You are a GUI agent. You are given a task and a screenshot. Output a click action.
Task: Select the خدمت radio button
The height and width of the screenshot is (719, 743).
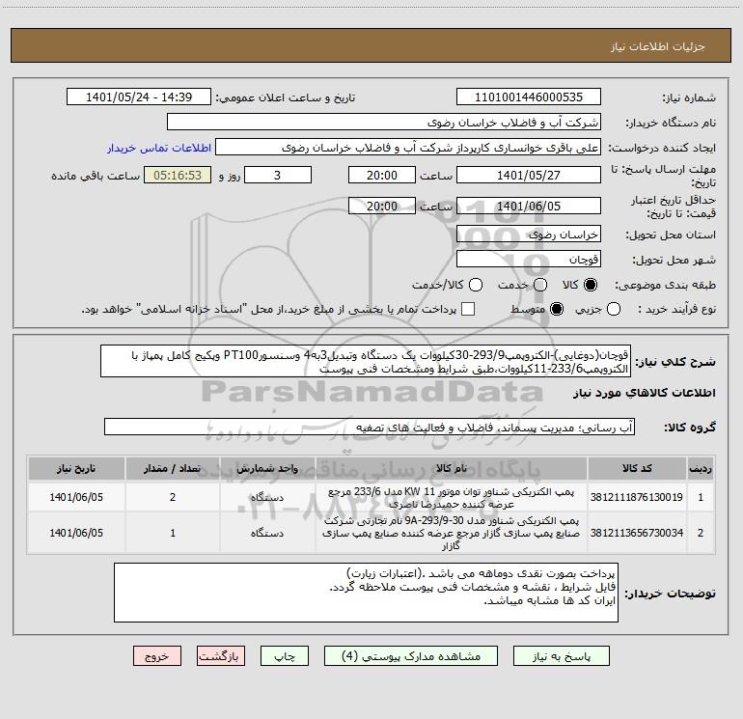[x=540, y=285]
